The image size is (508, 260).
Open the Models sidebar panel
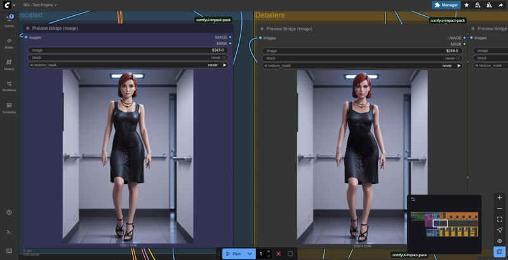9,64
